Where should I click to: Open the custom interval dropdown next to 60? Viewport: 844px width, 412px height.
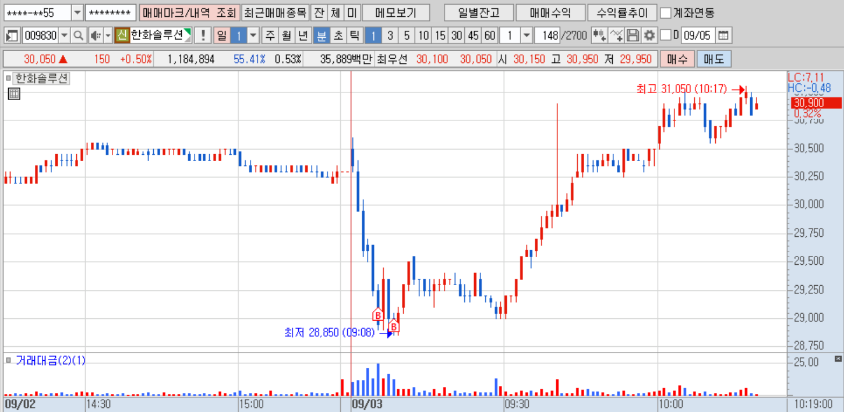[x=527, y=35]
